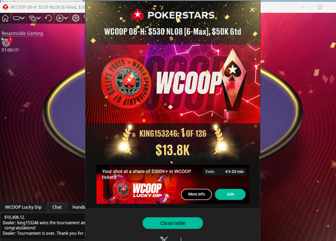The image size is (336, 241).
Task: Click the PokerStars window title icon
Action: 5,7
